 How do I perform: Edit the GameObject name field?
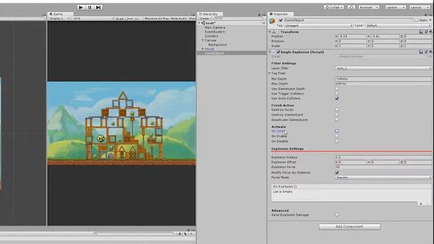[x=348, y=20]
